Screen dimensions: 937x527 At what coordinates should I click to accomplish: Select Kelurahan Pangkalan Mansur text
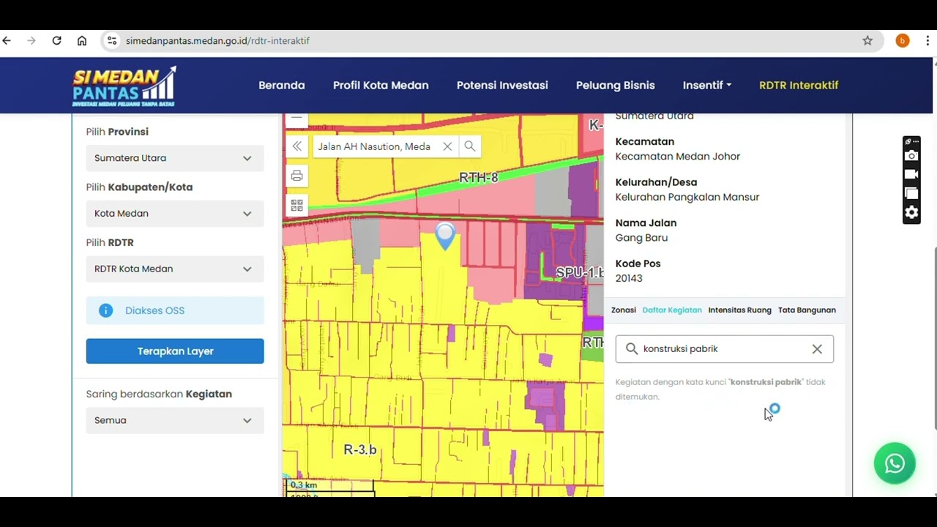click(687, 197)
